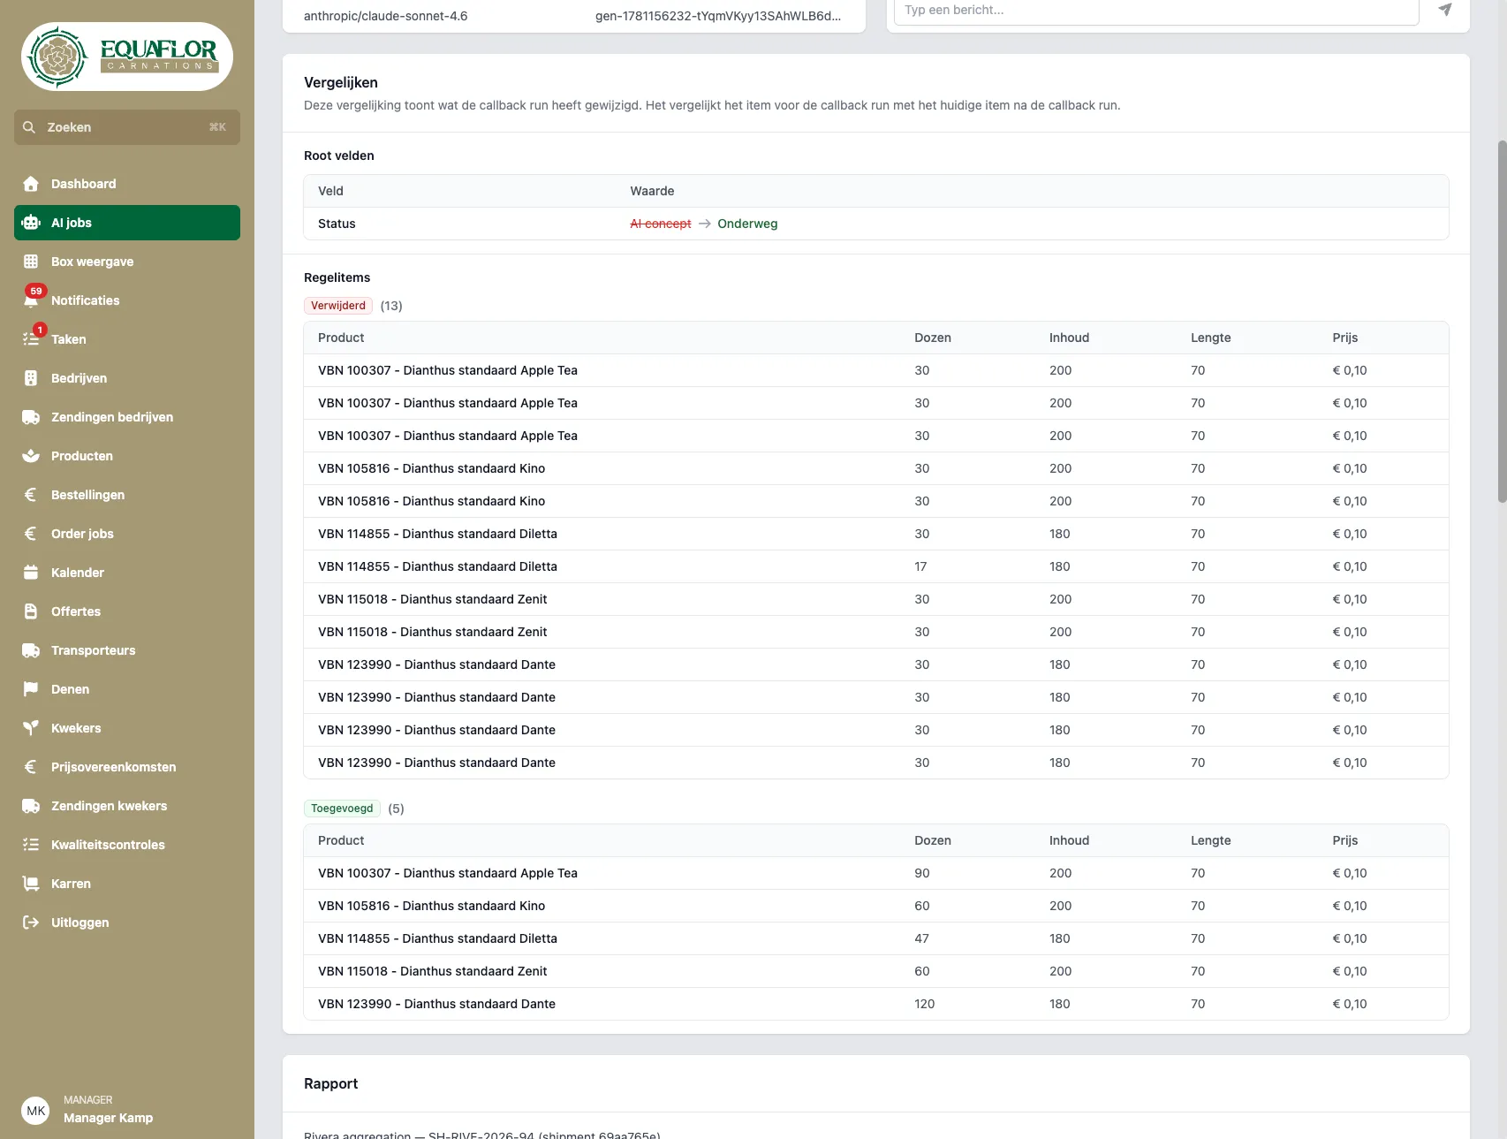
Task: Open Zendingen kwekers in sidebar
Action: 127,806
